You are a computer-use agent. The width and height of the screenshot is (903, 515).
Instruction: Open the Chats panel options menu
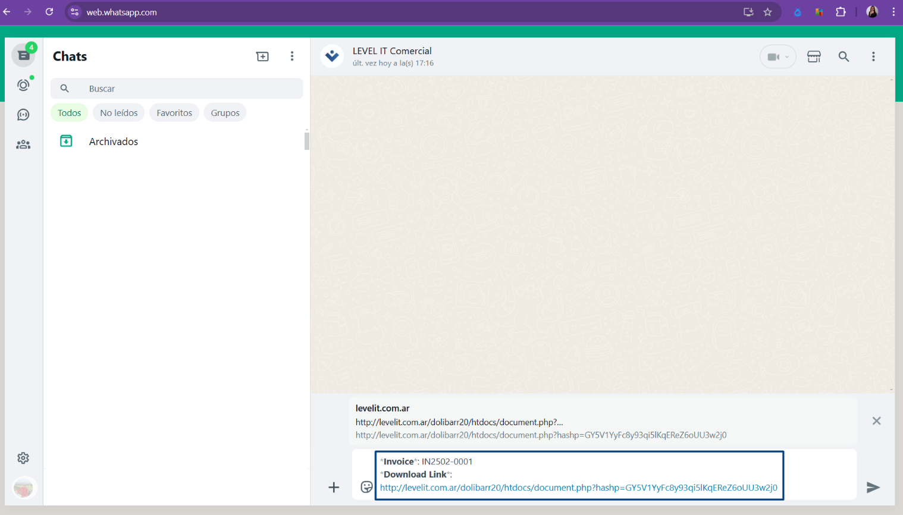[x=292, y=56]
